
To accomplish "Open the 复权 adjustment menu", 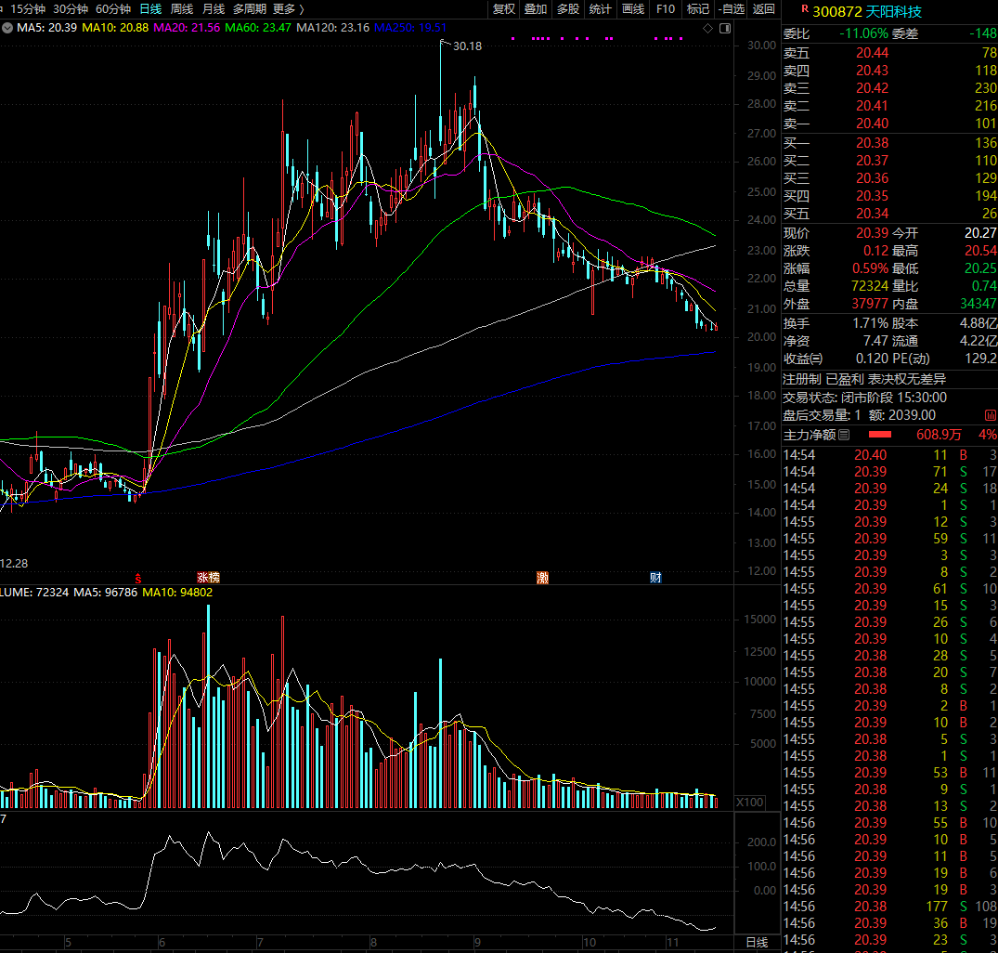I will [x=503, y=9].
